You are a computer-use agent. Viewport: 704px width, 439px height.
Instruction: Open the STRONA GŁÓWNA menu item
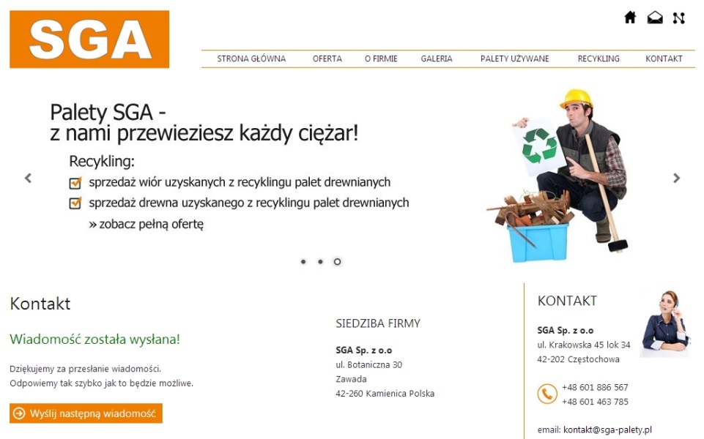pos(251,59)
